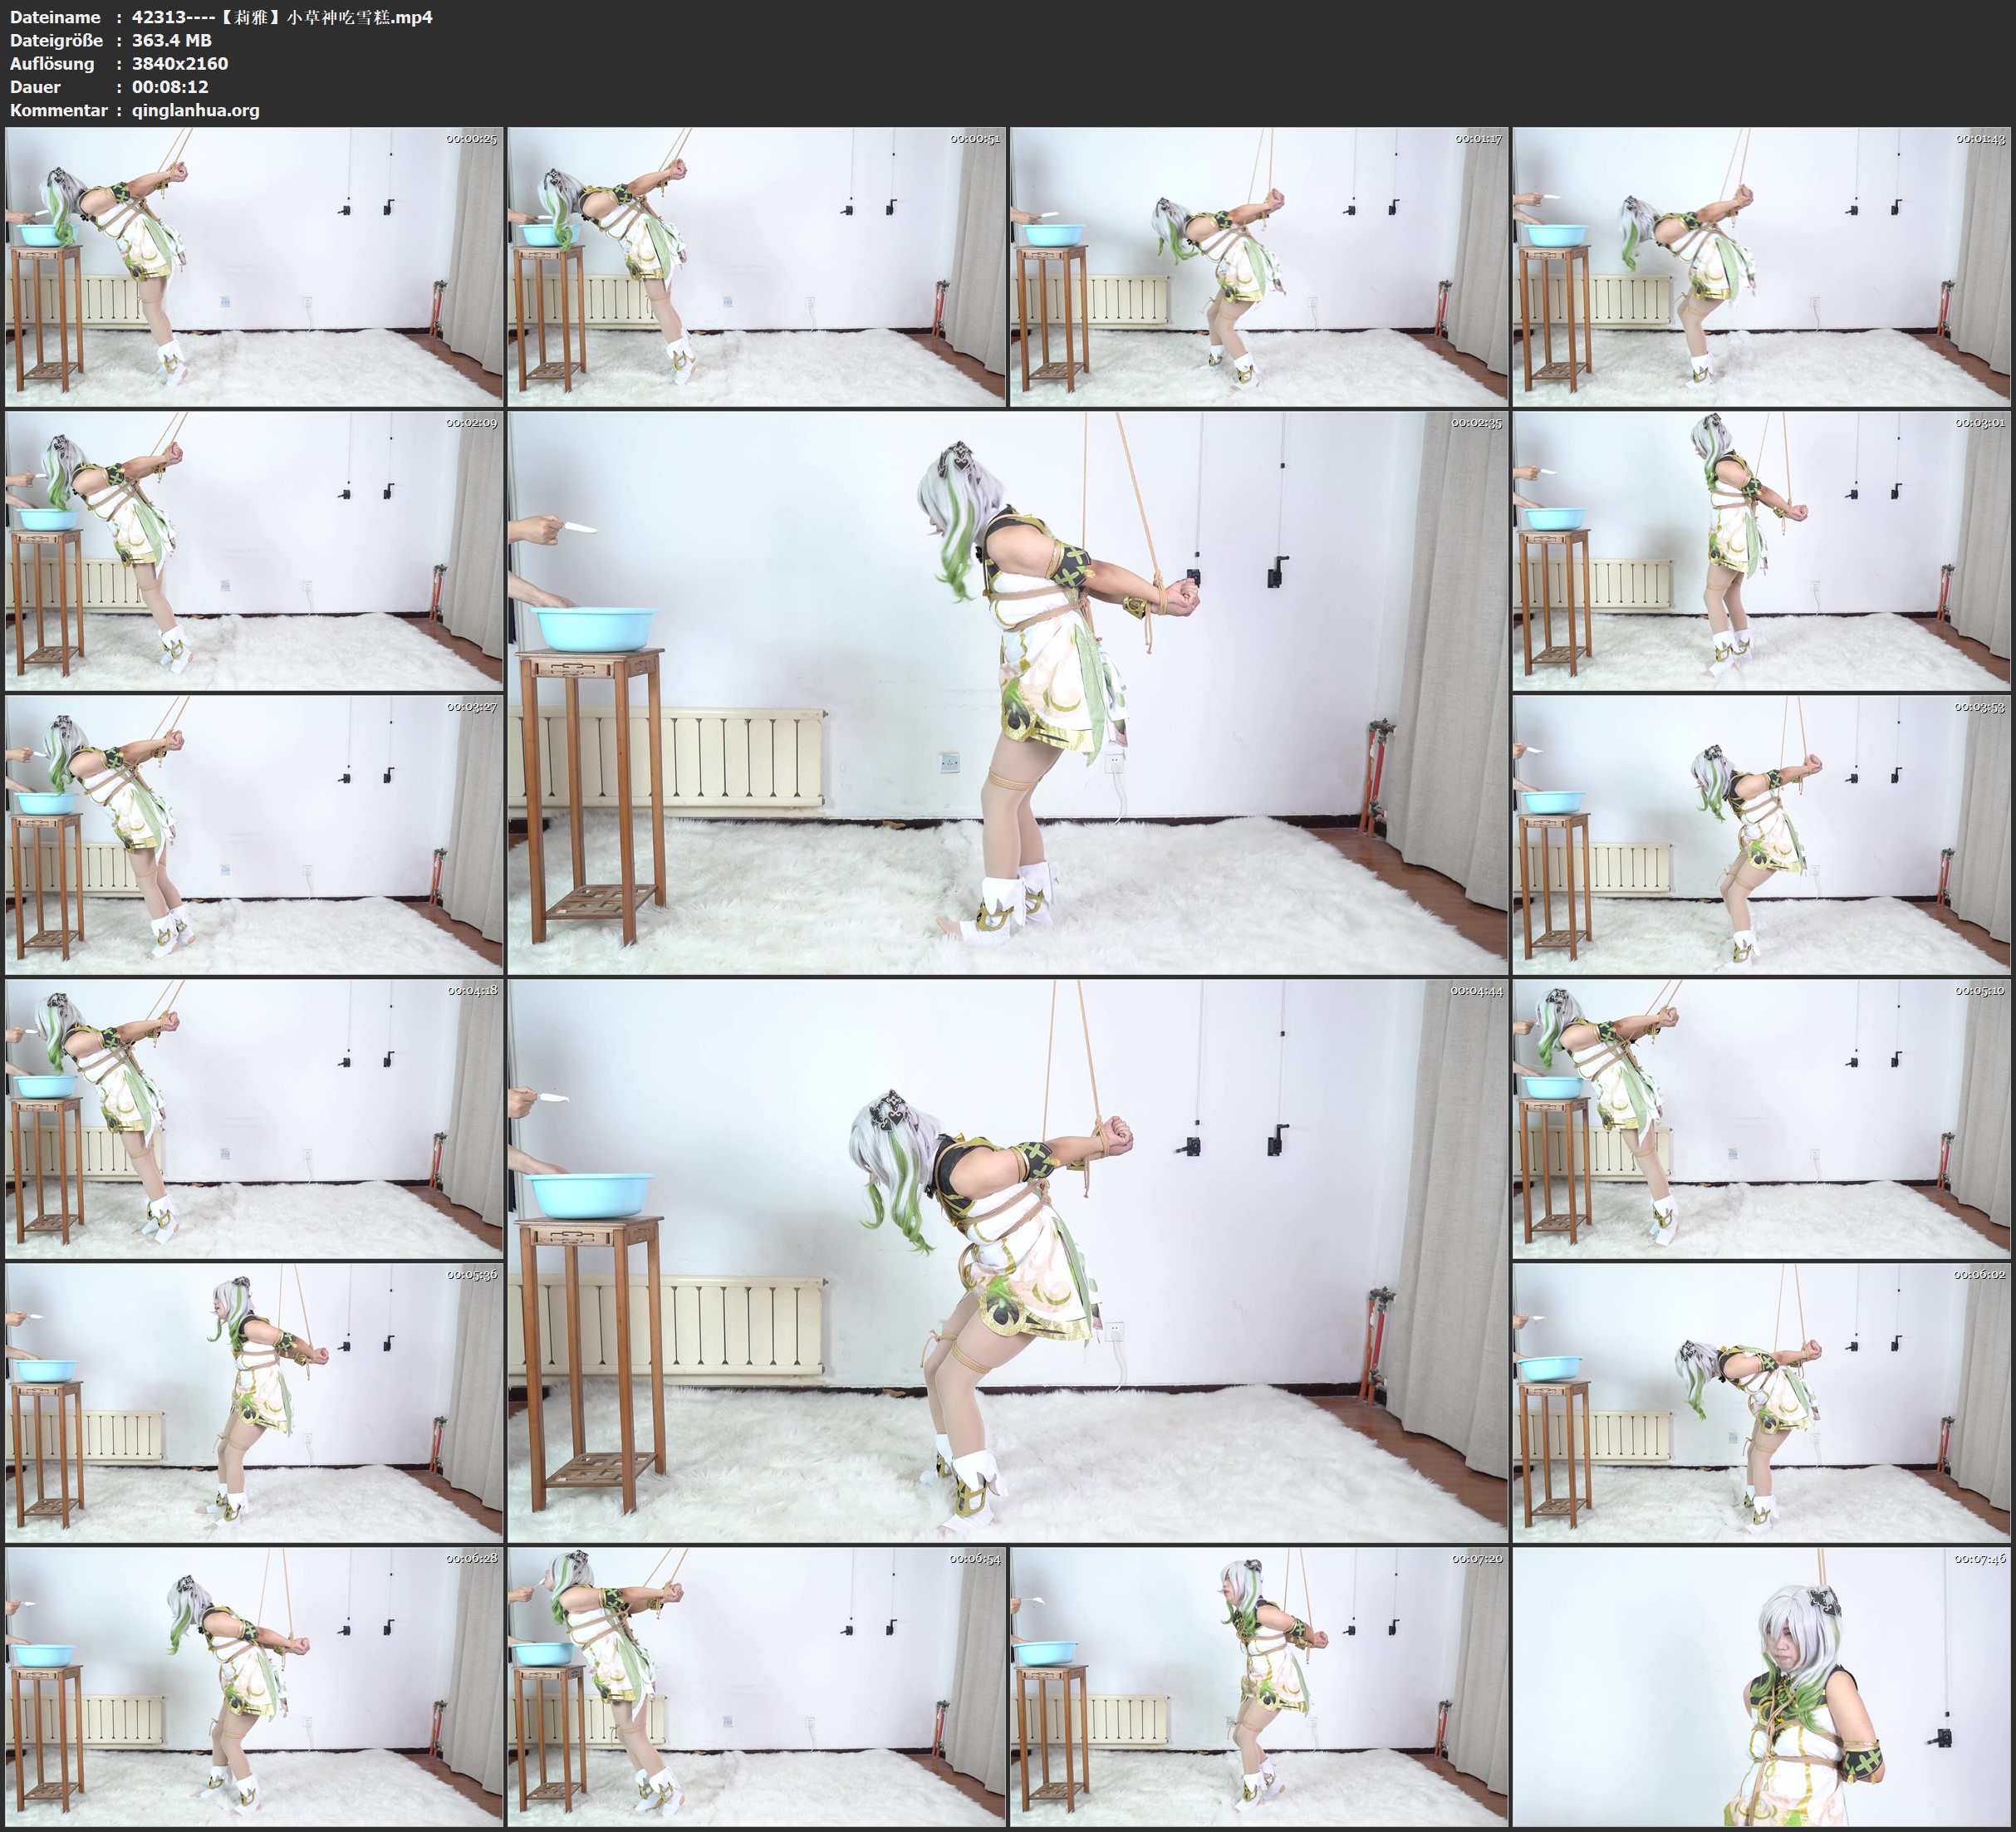Select the 00:07:20 frame
2016x1832 pixels.
(1258, 1686)
